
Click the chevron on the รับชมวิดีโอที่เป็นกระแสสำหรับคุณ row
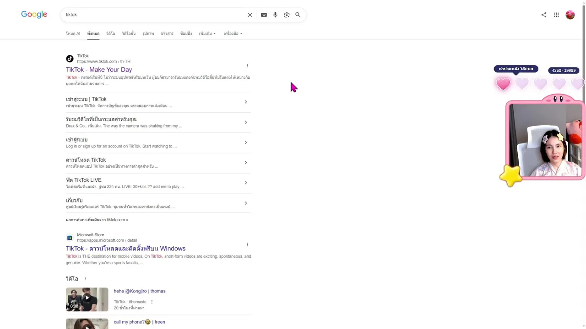[x=245, y=122]
